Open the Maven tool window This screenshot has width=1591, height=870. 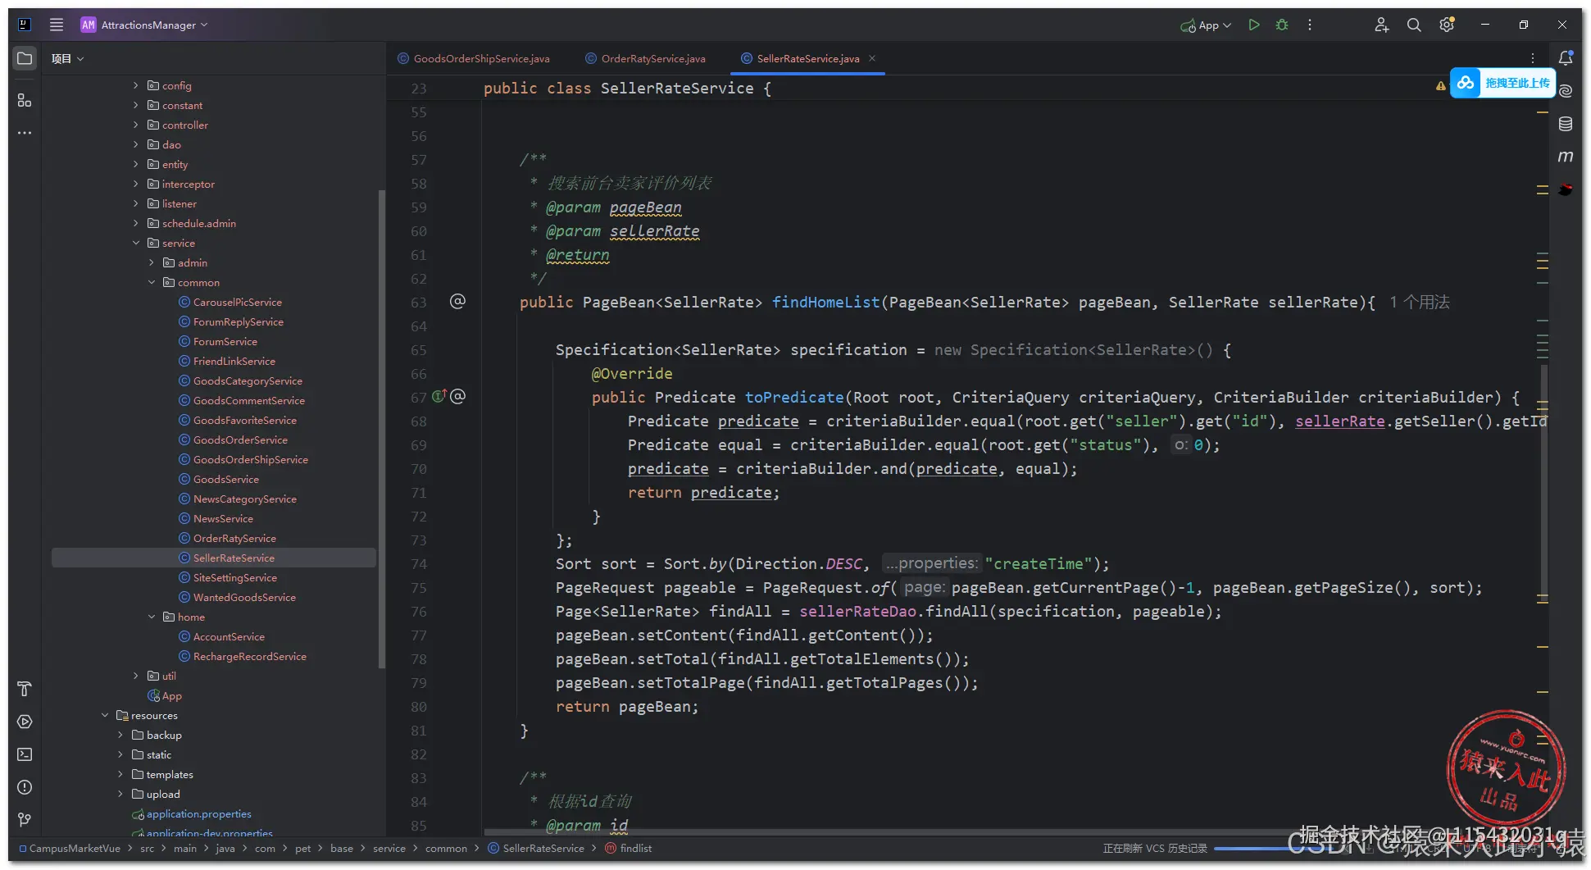point(1566,156)
